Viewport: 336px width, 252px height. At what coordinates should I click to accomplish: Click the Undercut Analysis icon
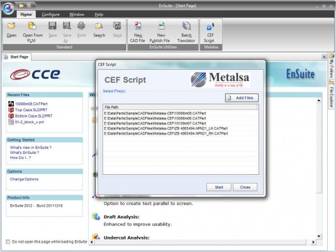click(96, 236)
